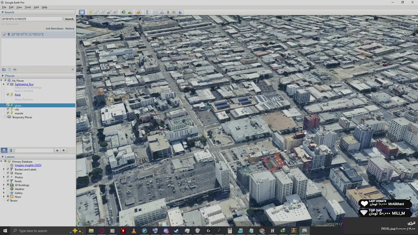Image resolution: width=418 pixels, height=235 pixels.
Task: Toggle sunlight across the landscape
Action: [130, 12]
